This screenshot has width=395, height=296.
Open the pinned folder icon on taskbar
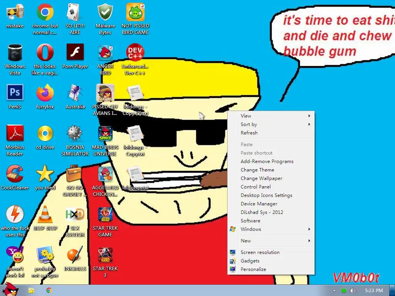(31, 291)
